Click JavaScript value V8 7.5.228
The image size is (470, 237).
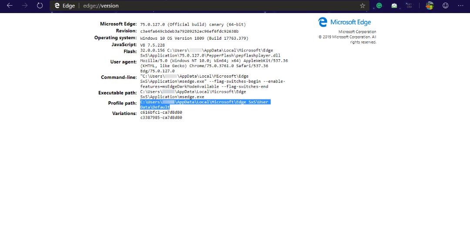coord(152,45)
